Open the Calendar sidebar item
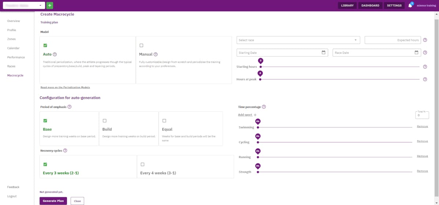The image size is (439, 205). [x=13, y=48]
